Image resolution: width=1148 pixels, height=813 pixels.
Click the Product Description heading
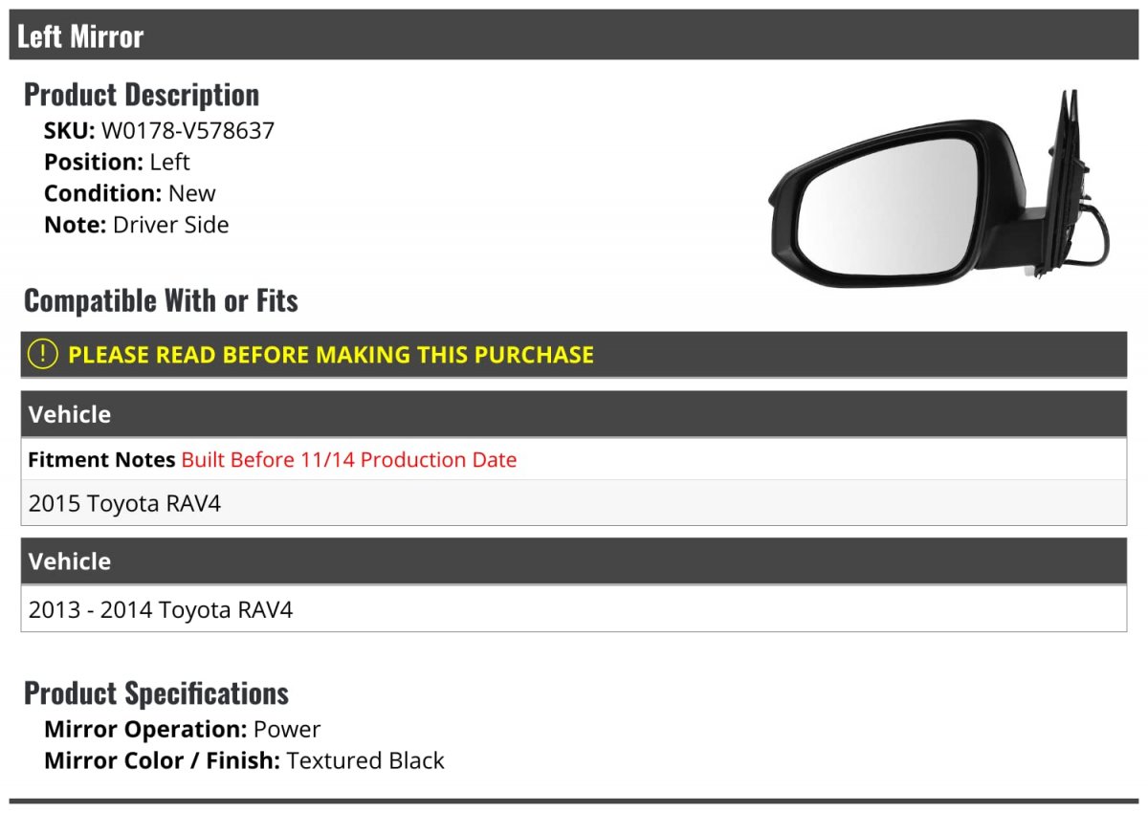141,95
